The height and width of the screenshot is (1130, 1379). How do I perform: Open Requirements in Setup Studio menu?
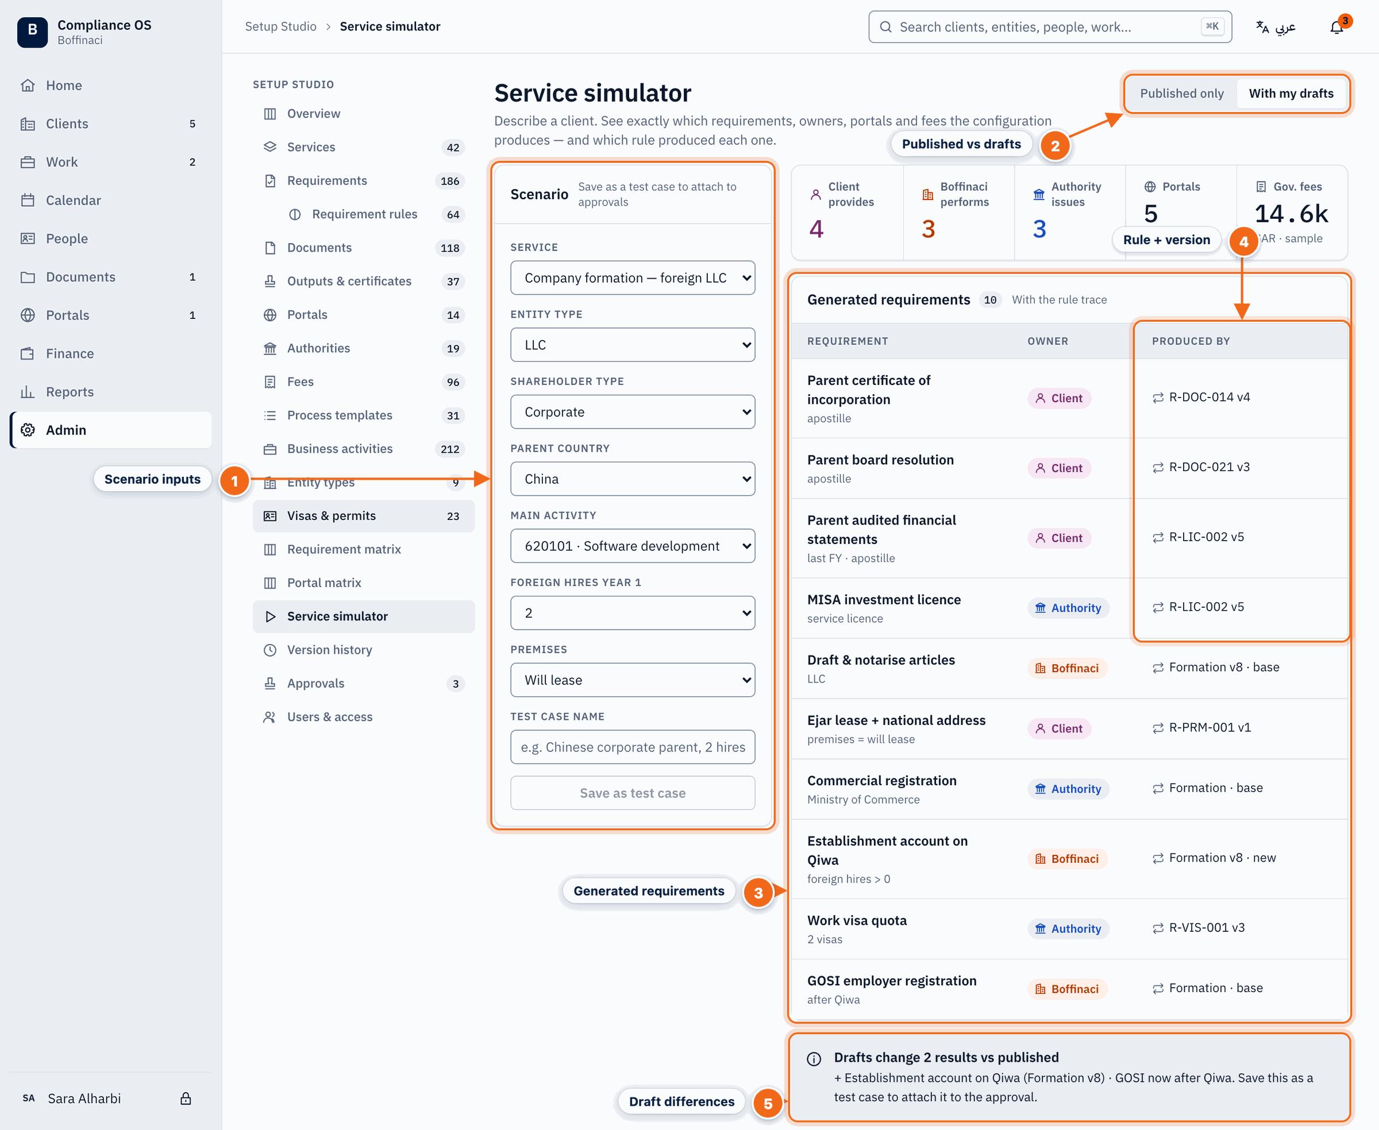[363, 181]
